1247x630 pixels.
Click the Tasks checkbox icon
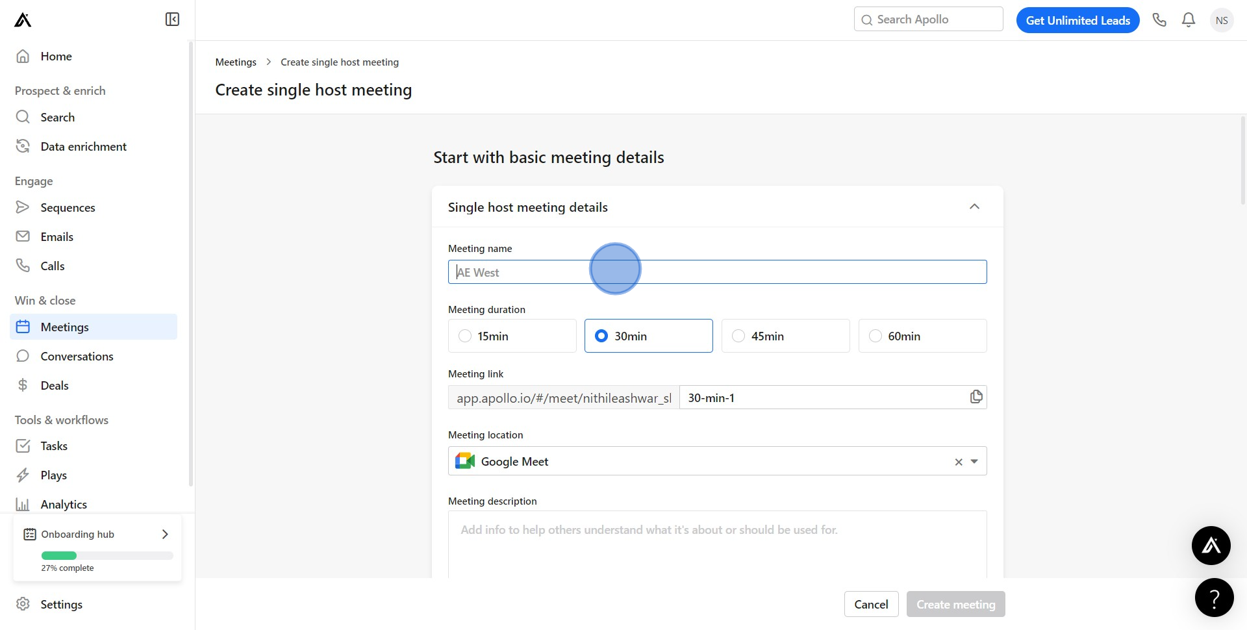(x=23, y=446)
